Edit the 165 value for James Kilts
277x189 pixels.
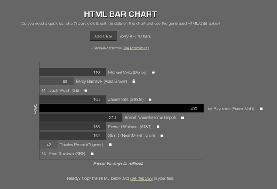pos(96,99)
